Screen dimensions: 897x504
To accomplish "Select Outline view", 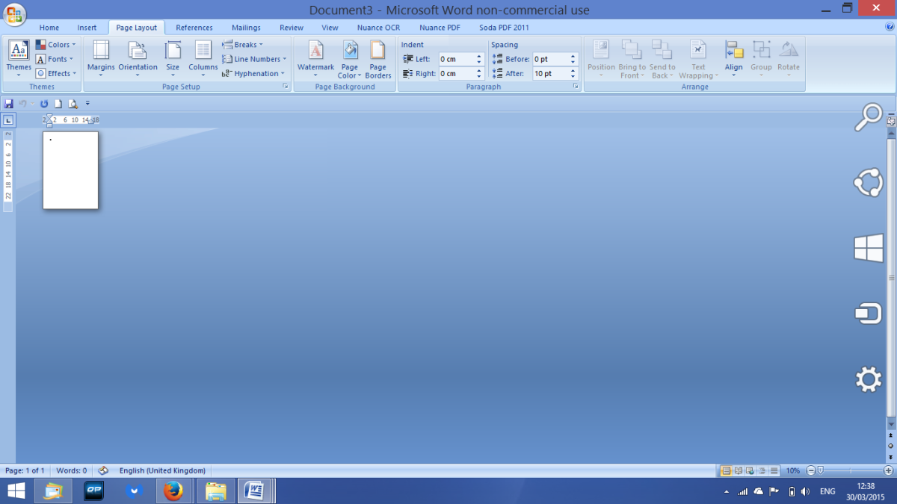I will point(762,471).
